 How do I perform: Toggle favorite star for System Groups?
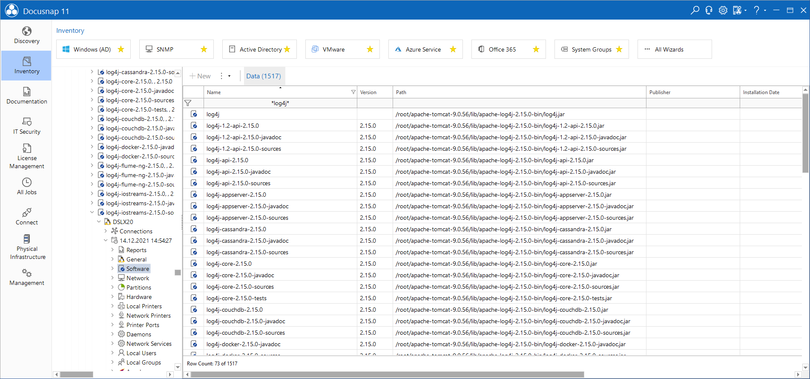click(619, 49)
